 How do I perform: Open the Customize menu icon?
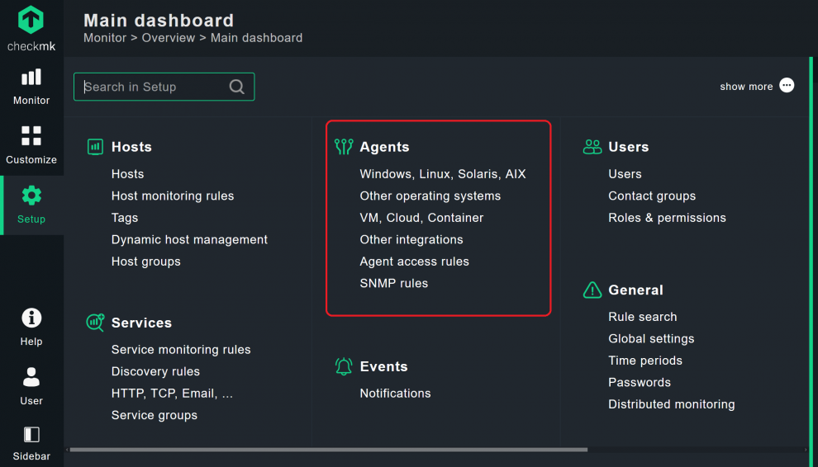31,136
